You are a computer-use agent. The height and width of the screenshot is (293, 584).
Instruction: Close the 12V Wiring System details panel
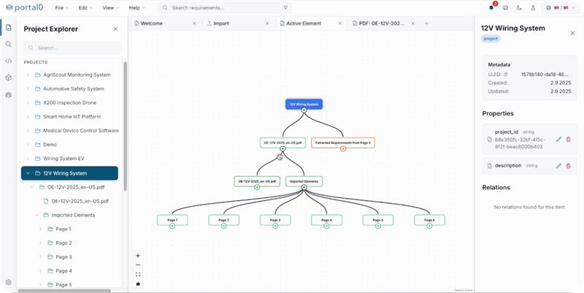(x=573, y=33)
